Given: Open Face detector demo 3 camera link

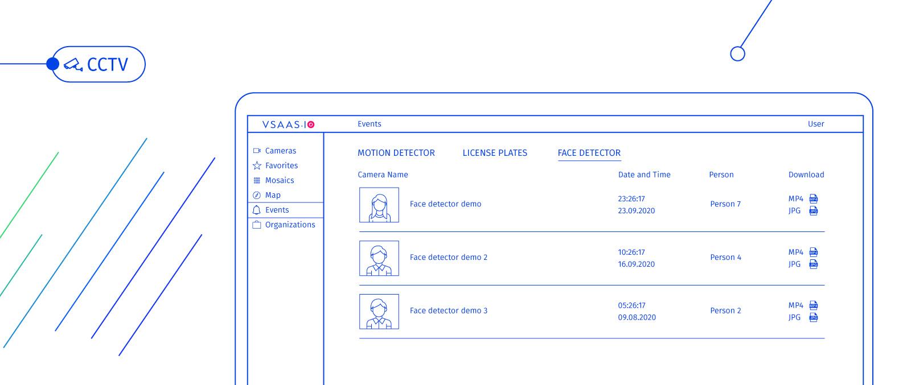Looking at the screenshot, I should (x=448, y=311).
